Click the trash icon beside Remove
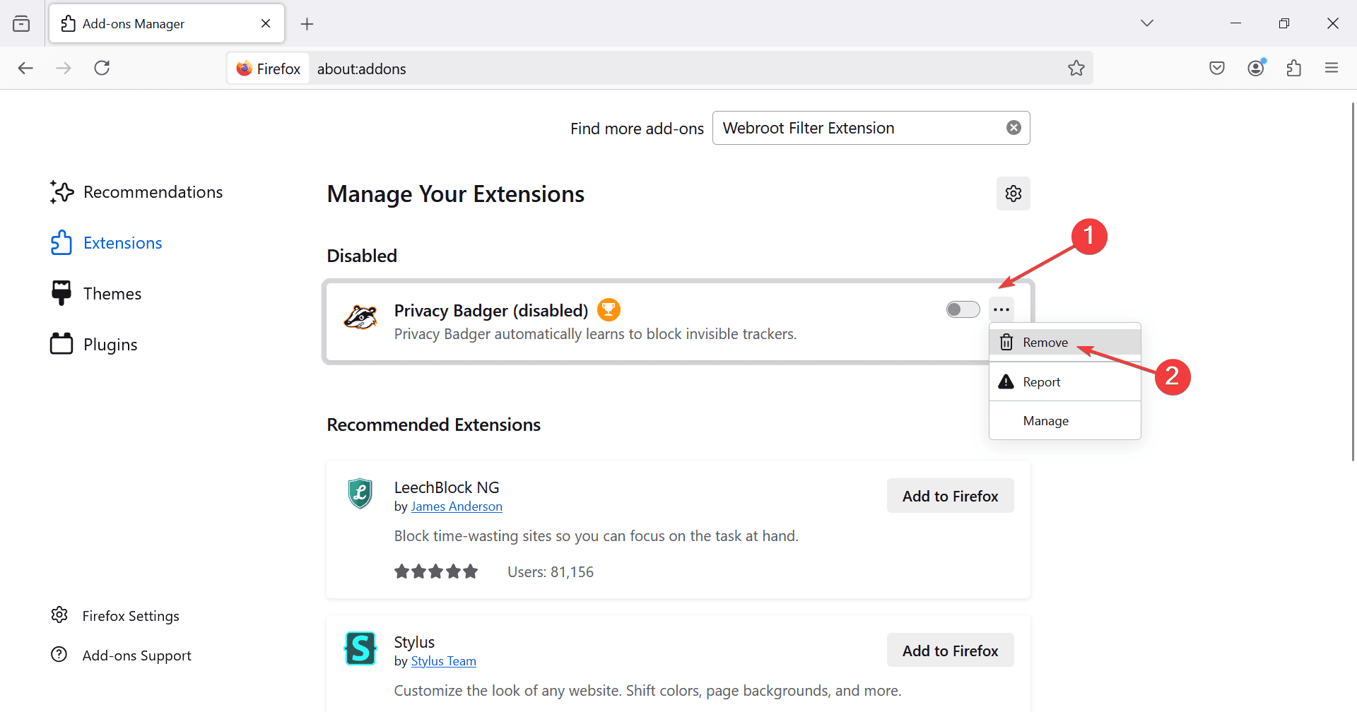This screenshot has height=712, width=1357. click(x=1006, y=343)
